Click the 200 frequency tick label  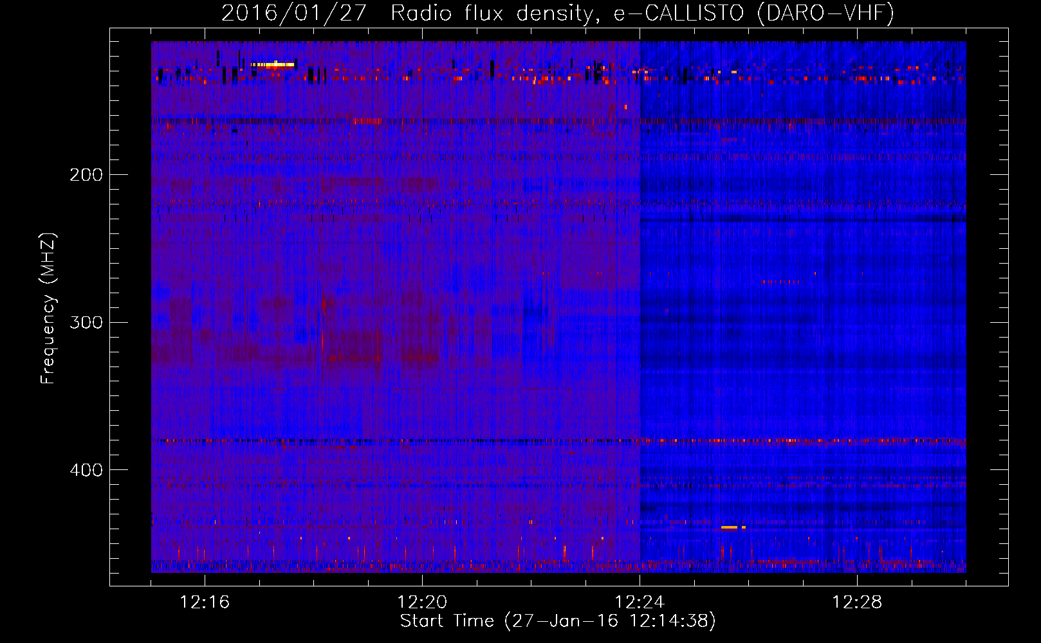(86, 175)
